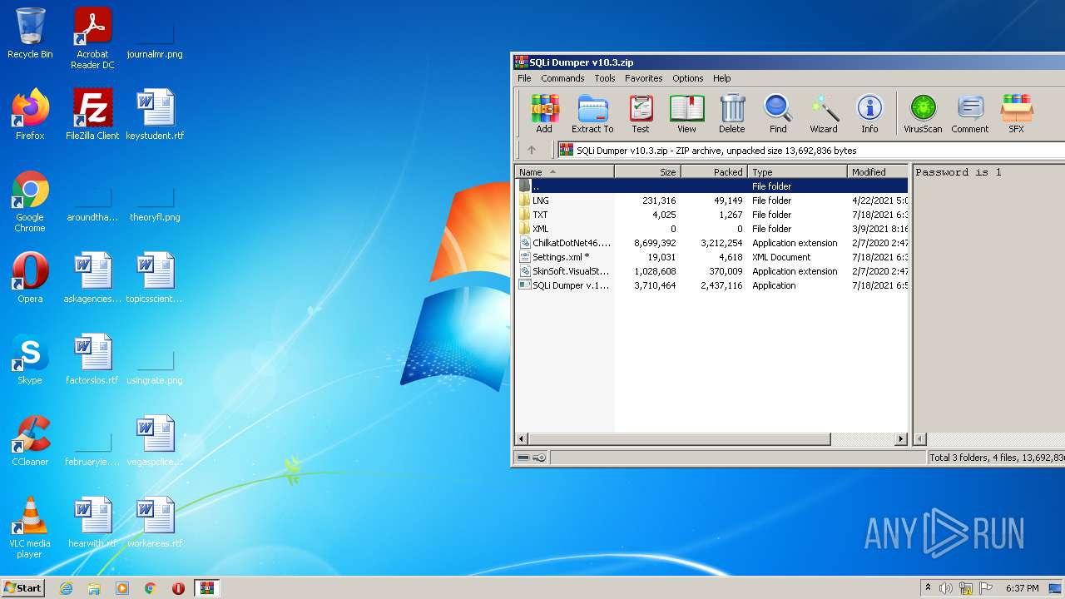1065x599 pixels.
Task: Open the Commands menu
Action: click(x=562, y=78)
